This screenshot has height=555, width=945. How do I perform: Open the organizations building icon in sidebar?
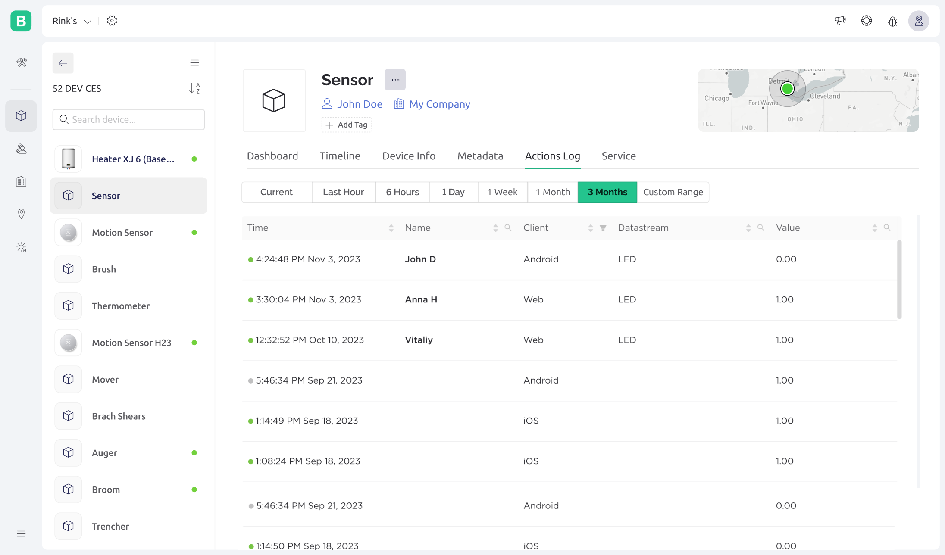[21, 181]
